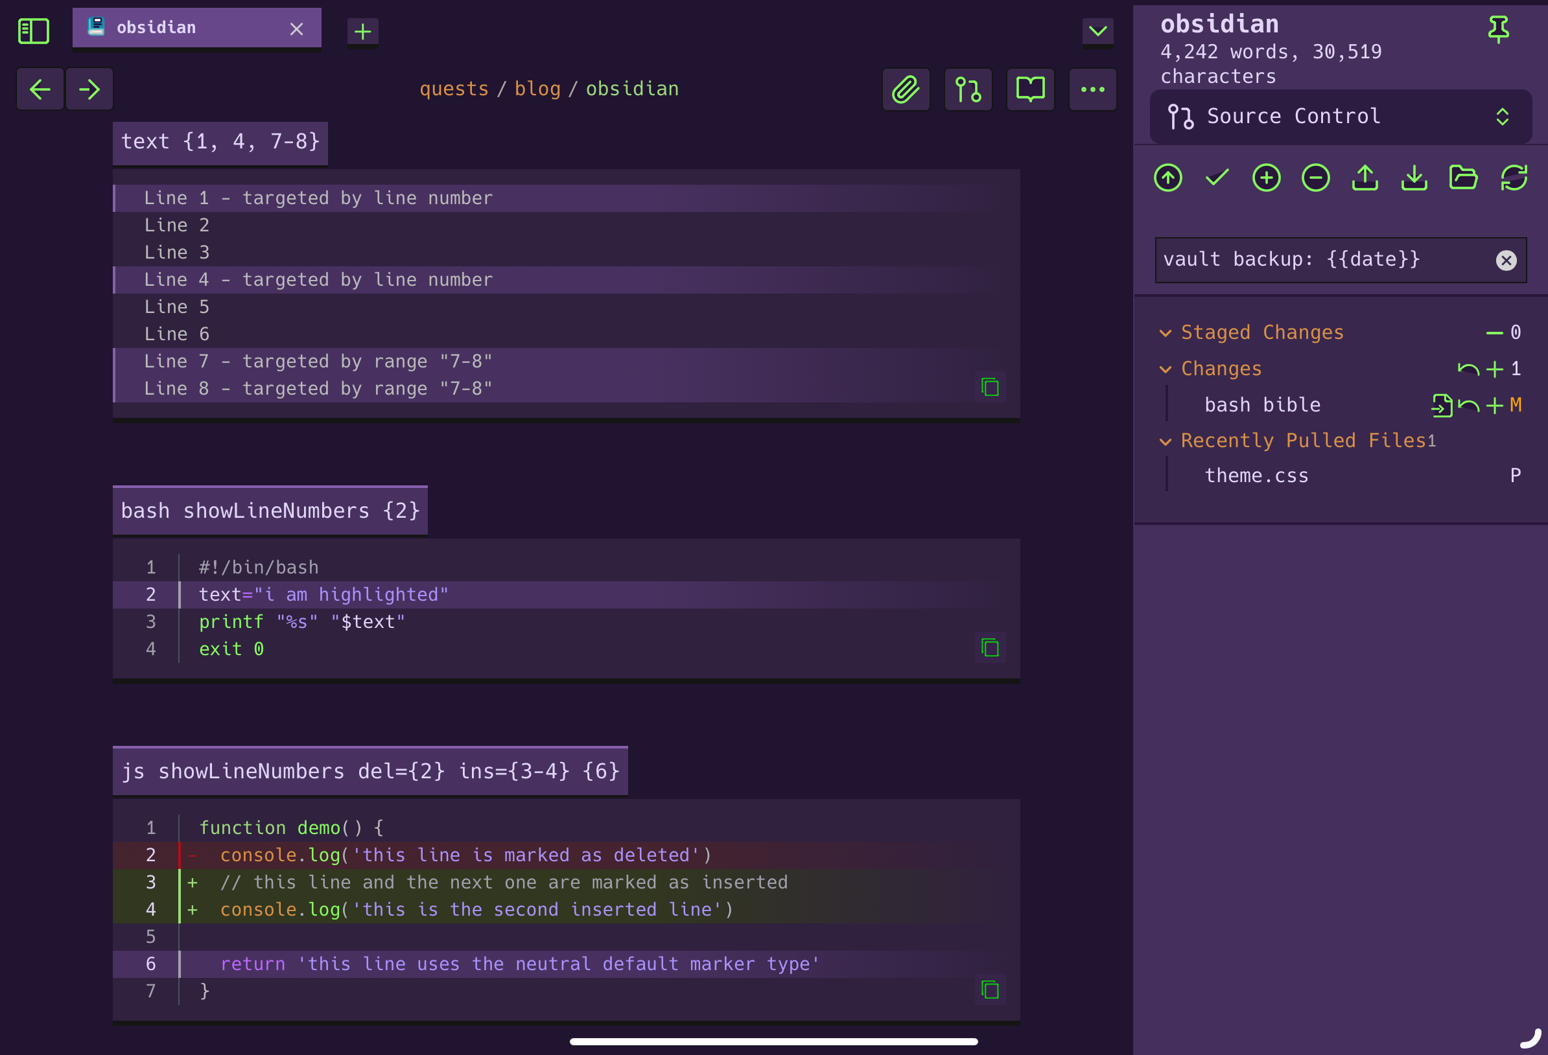The height and width of the screenshot is (1055, 1548).
Task: Click the stage all plus-circle icon
Action: click(1266, 178)
